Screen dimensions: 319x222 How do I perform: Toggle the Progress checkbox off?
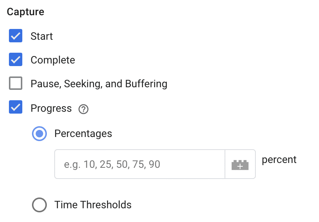pos(16,108)
